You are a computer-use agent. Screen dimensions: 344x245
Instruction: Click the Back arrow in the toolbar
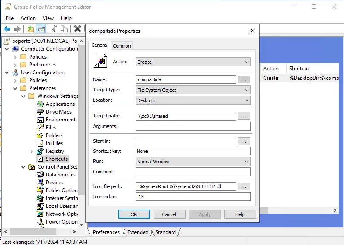[7, 29]
